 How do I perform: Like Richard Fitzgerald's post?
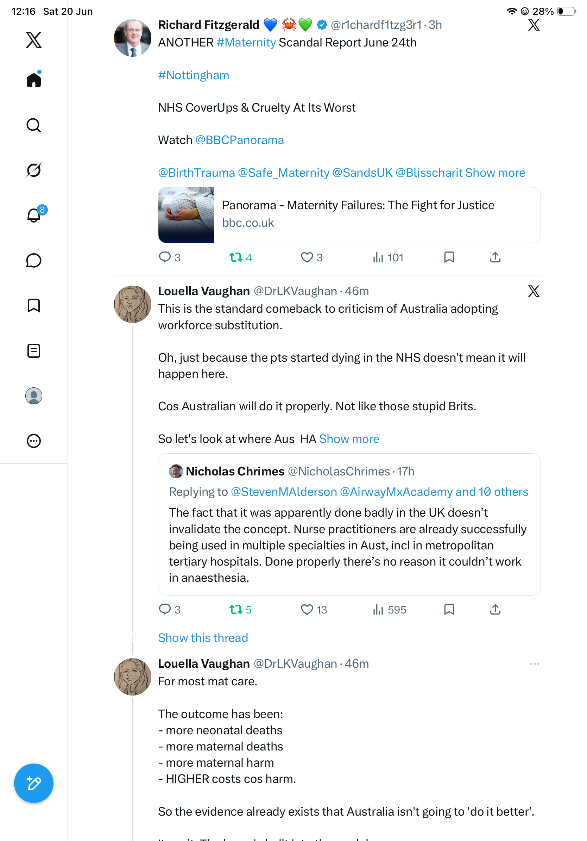pos(311,257)
